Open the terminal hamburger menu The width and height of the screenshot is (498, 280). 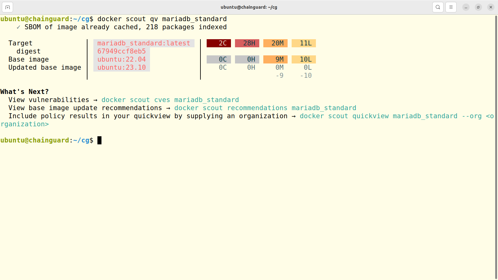point(451,7)
